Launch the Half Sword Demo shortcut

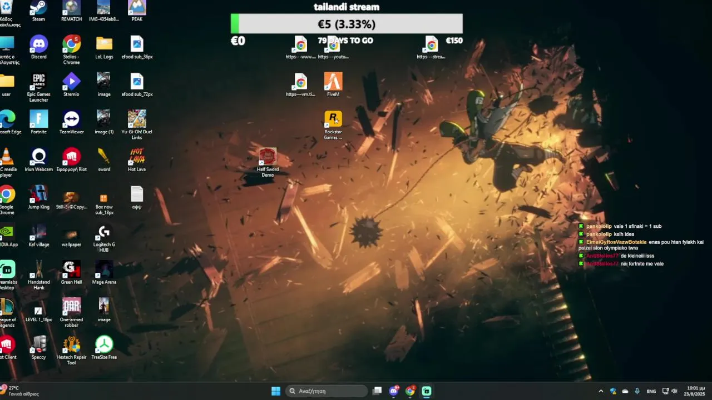(x=268, y=163)
